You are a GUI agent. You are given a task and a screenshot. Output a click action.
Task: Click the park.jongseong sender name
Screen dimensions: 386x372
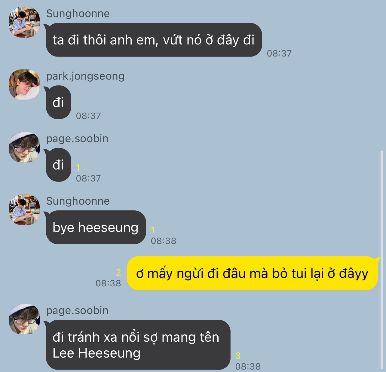click(x=85, y=76)
